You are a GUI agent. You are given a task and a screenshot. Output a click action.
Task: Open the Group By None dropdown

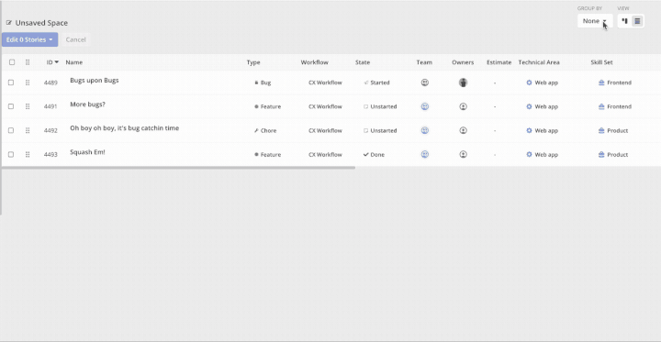click(x=595, y=21)
